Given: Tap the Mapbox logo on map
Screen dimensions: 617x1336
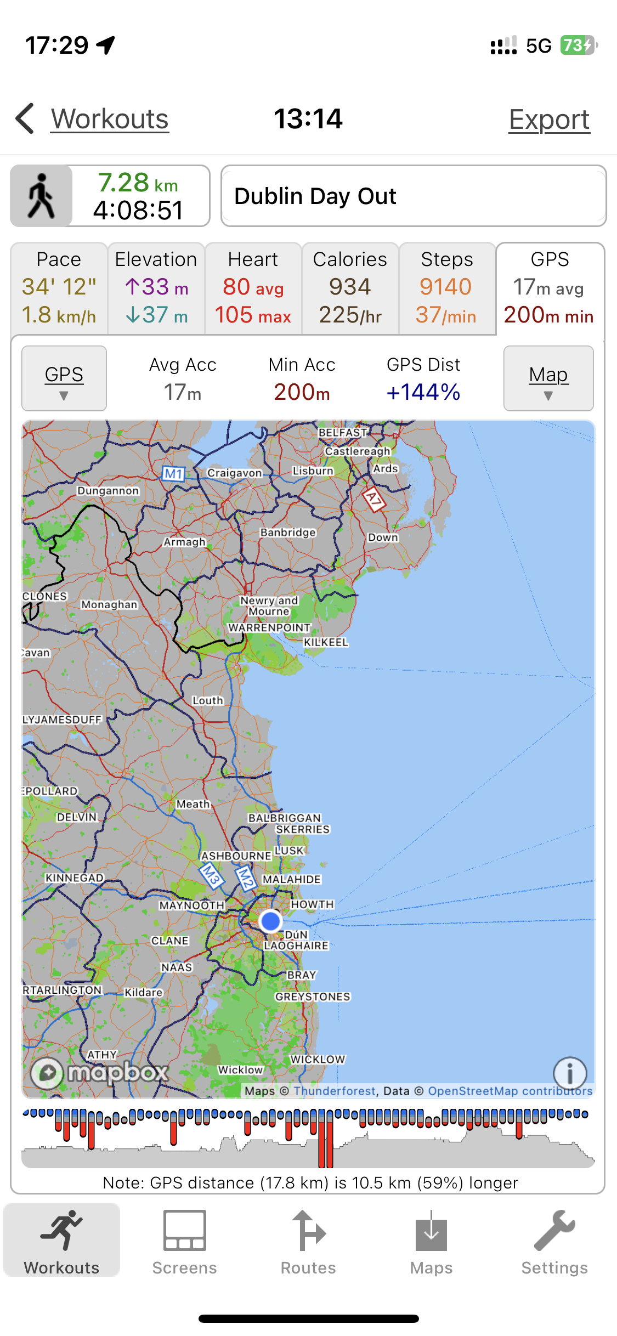Looking at the screenshot, I should 100,1072.
